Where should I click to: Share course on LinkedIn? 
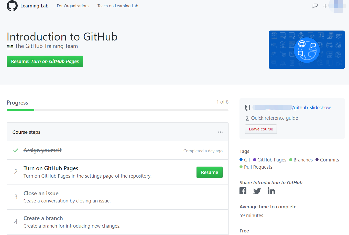[271, 191]
